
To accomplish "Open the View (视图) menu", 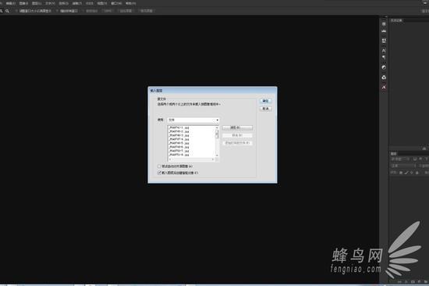I will tap(102, 3).
